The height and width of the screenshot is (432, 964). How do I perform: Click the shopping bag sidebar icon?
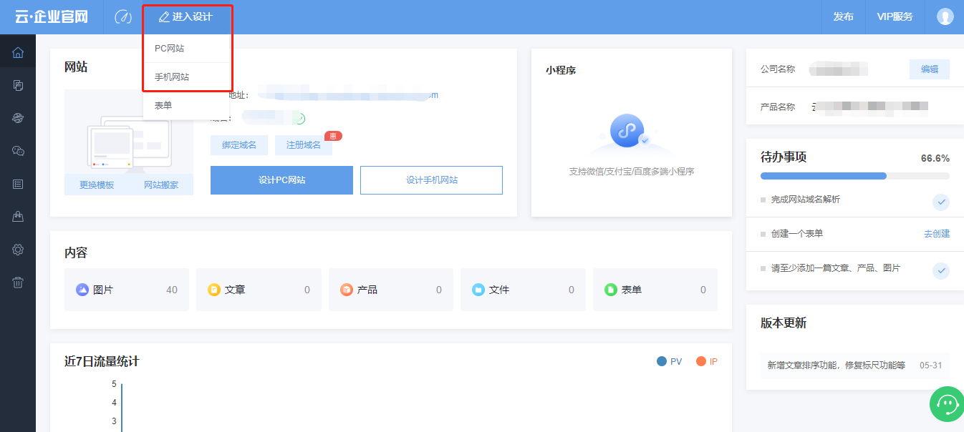(x=18, y=217)
